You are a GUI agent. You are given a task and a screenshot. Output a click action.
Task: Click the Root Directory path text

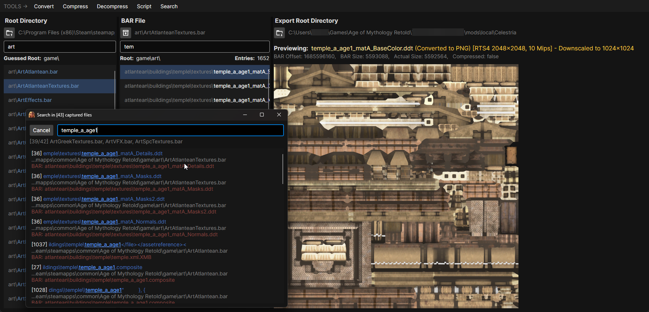(x=66, y=32)
